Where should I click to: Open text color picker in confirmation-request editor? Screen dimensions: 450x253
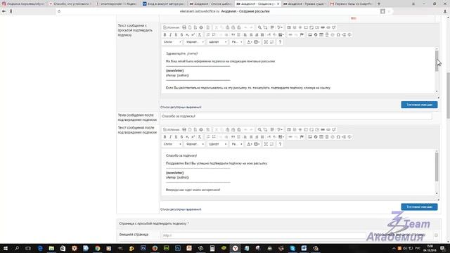(x=250, y=42)
